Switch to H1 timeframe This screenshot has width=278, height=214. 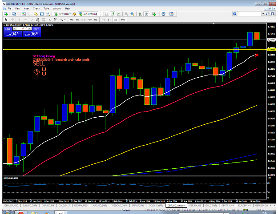[96, 20]
